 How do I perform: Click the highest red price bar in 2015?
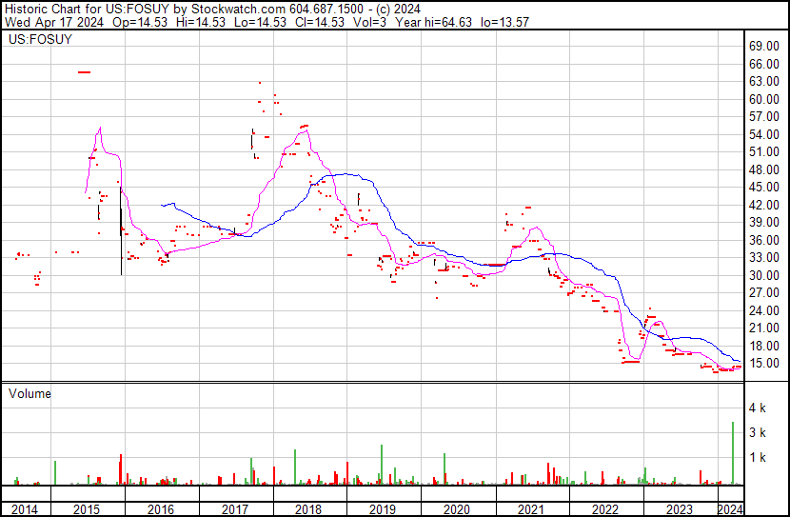[85, 72]
